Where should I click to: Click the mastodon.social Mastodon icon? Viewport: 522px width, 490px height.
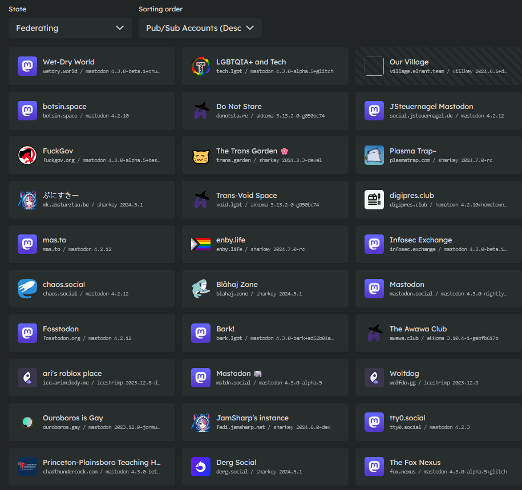[374, 289]
